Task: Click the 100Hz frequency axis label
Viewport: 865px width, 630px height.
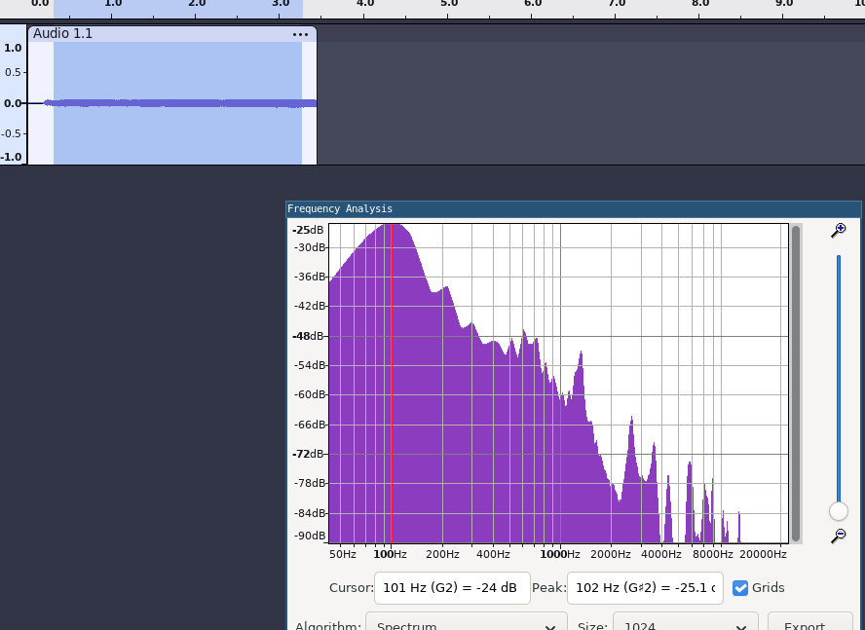Action: (390, 554)
